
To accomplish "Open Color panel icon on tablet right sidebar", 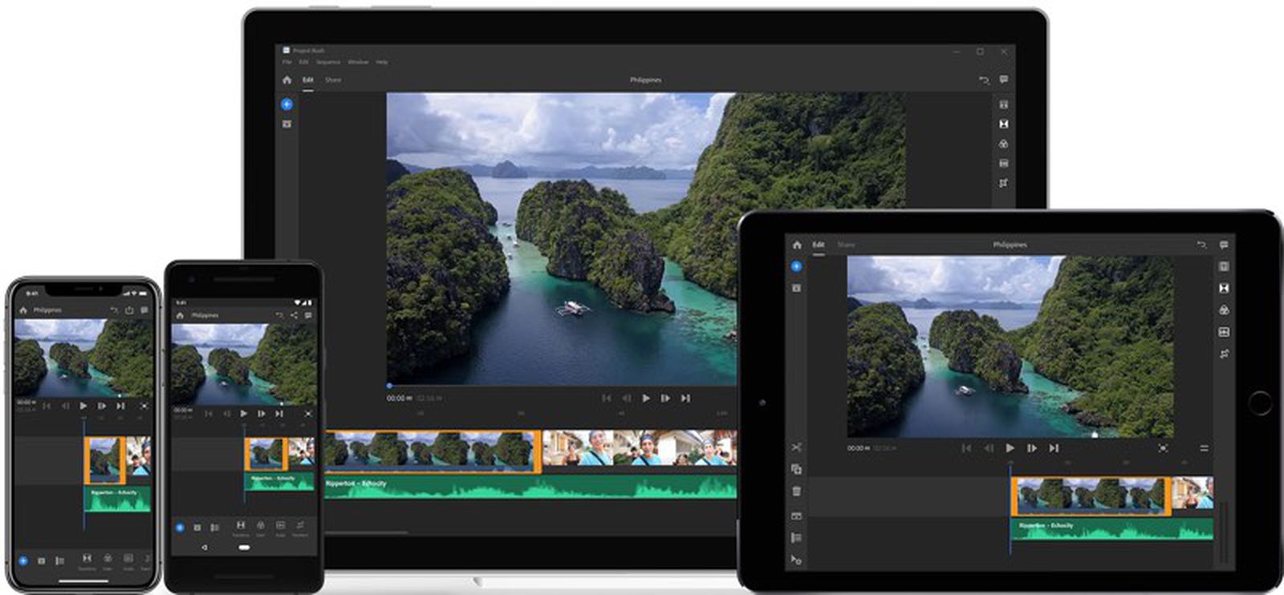I will 1224,310.
